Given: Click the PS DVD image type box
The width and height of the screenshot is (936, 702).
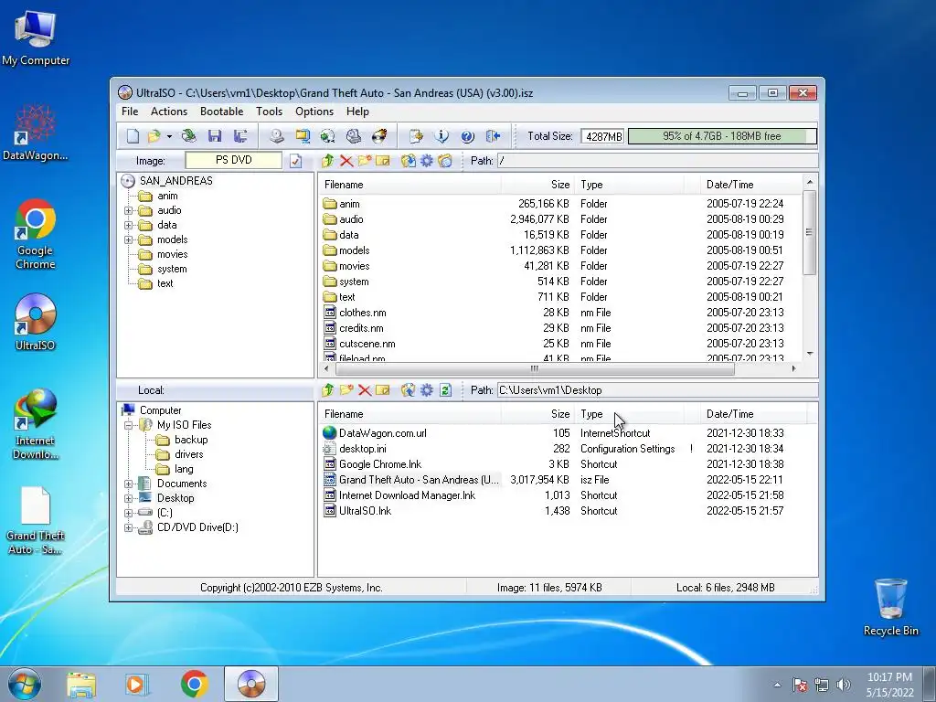Looking at the screenshot, I should (233, 160).
